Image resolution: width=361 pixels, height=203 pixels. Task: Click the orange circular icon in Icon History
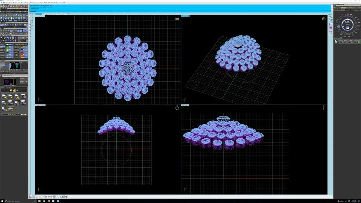4,6
